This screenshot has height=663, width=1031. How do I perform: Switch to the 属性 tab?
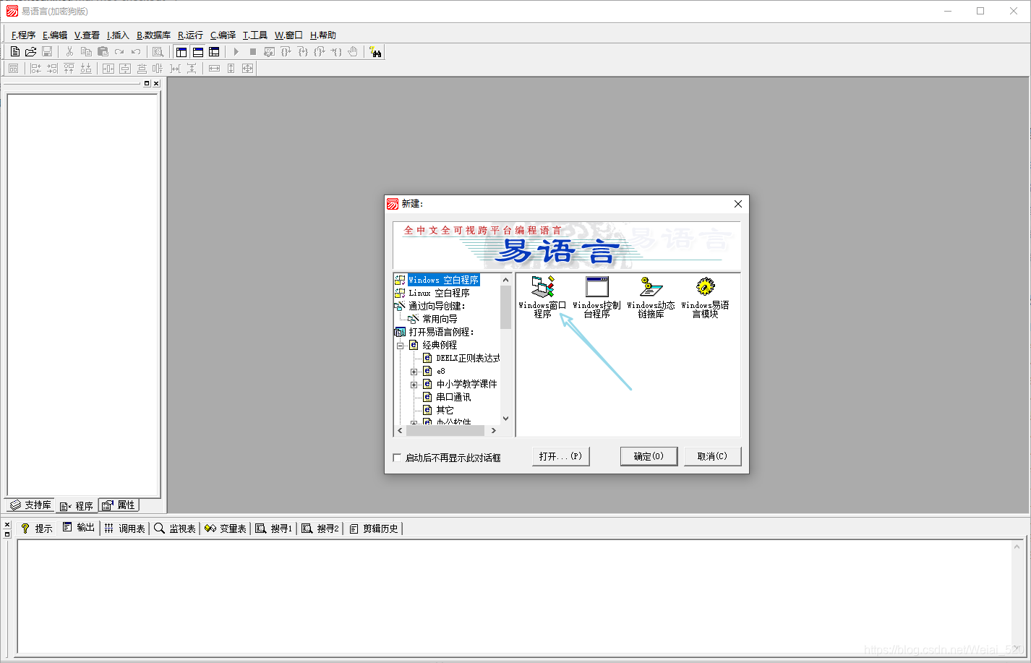(x=119, y=505)
